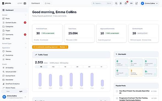Click the Traffic Trend chart icon
The width and height of the screenshot is (162, 101).
(x=36, y=55)
